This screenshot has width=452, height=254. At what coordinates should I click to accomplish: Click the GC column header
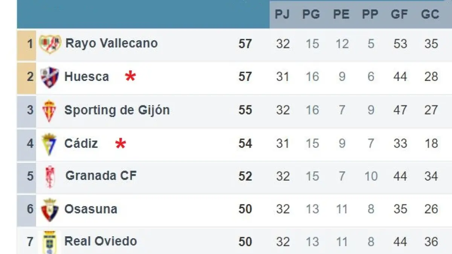[x=430, y=14]
